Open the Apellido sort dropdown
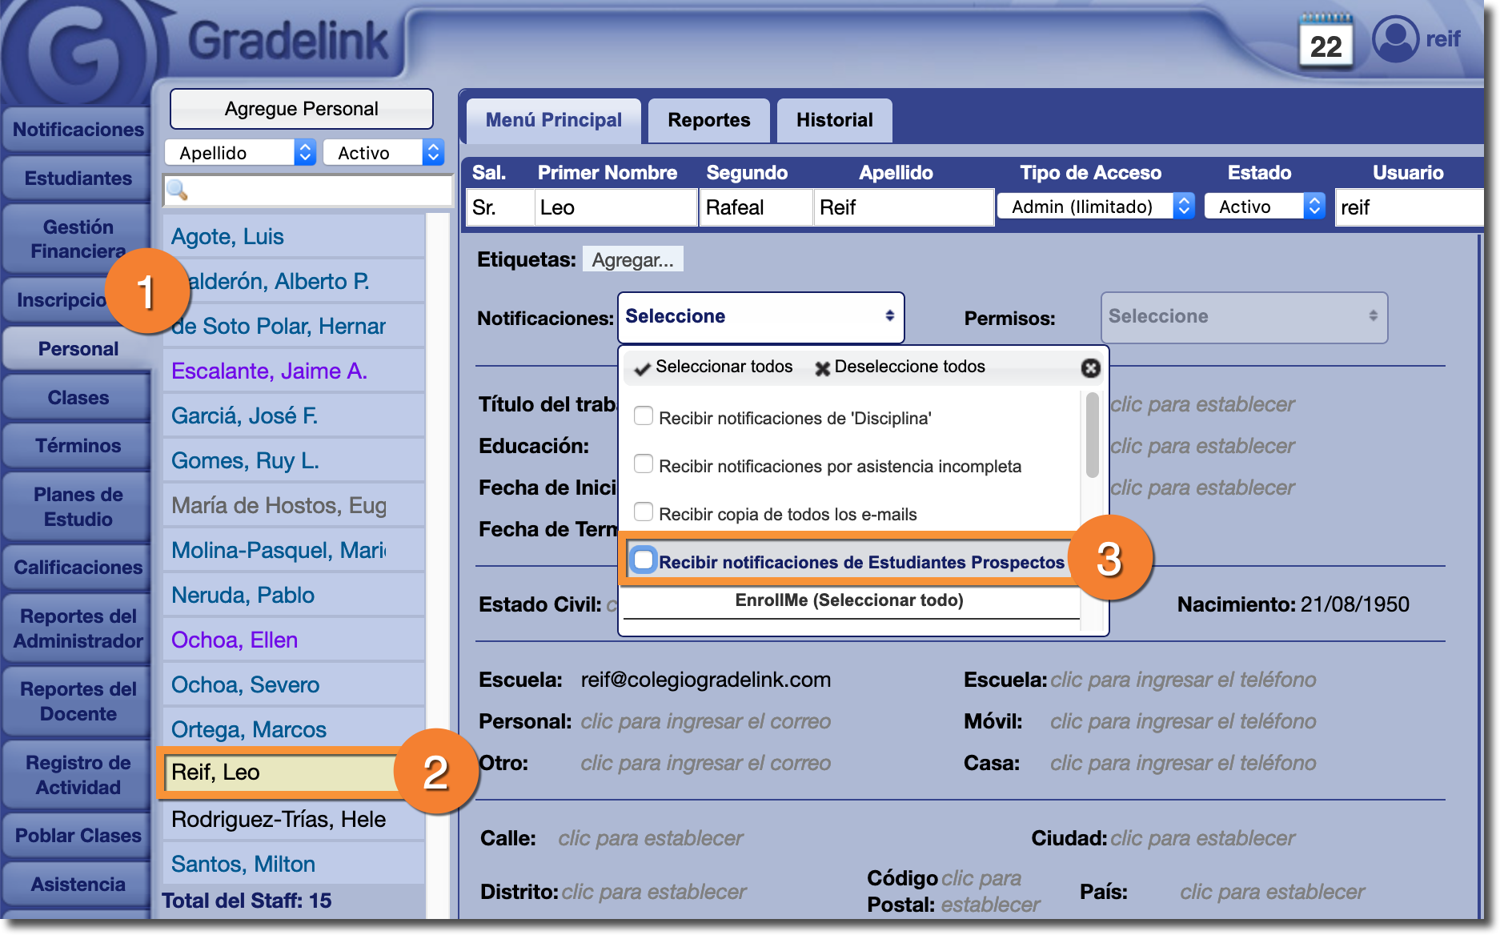Screen dimensions: 1500x935 tap(240, 153)
